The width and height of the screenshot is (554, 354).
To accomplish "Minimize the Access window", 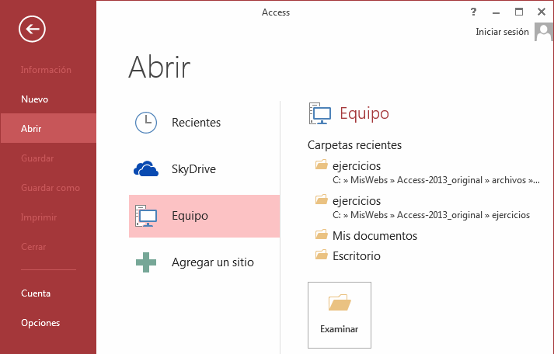I will click(x=497, y=12).
